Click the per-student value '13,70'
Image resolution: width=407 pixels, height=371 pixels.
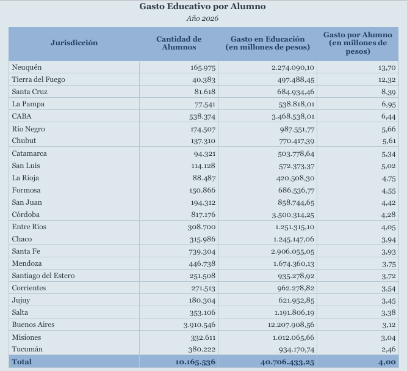[387, 68]
